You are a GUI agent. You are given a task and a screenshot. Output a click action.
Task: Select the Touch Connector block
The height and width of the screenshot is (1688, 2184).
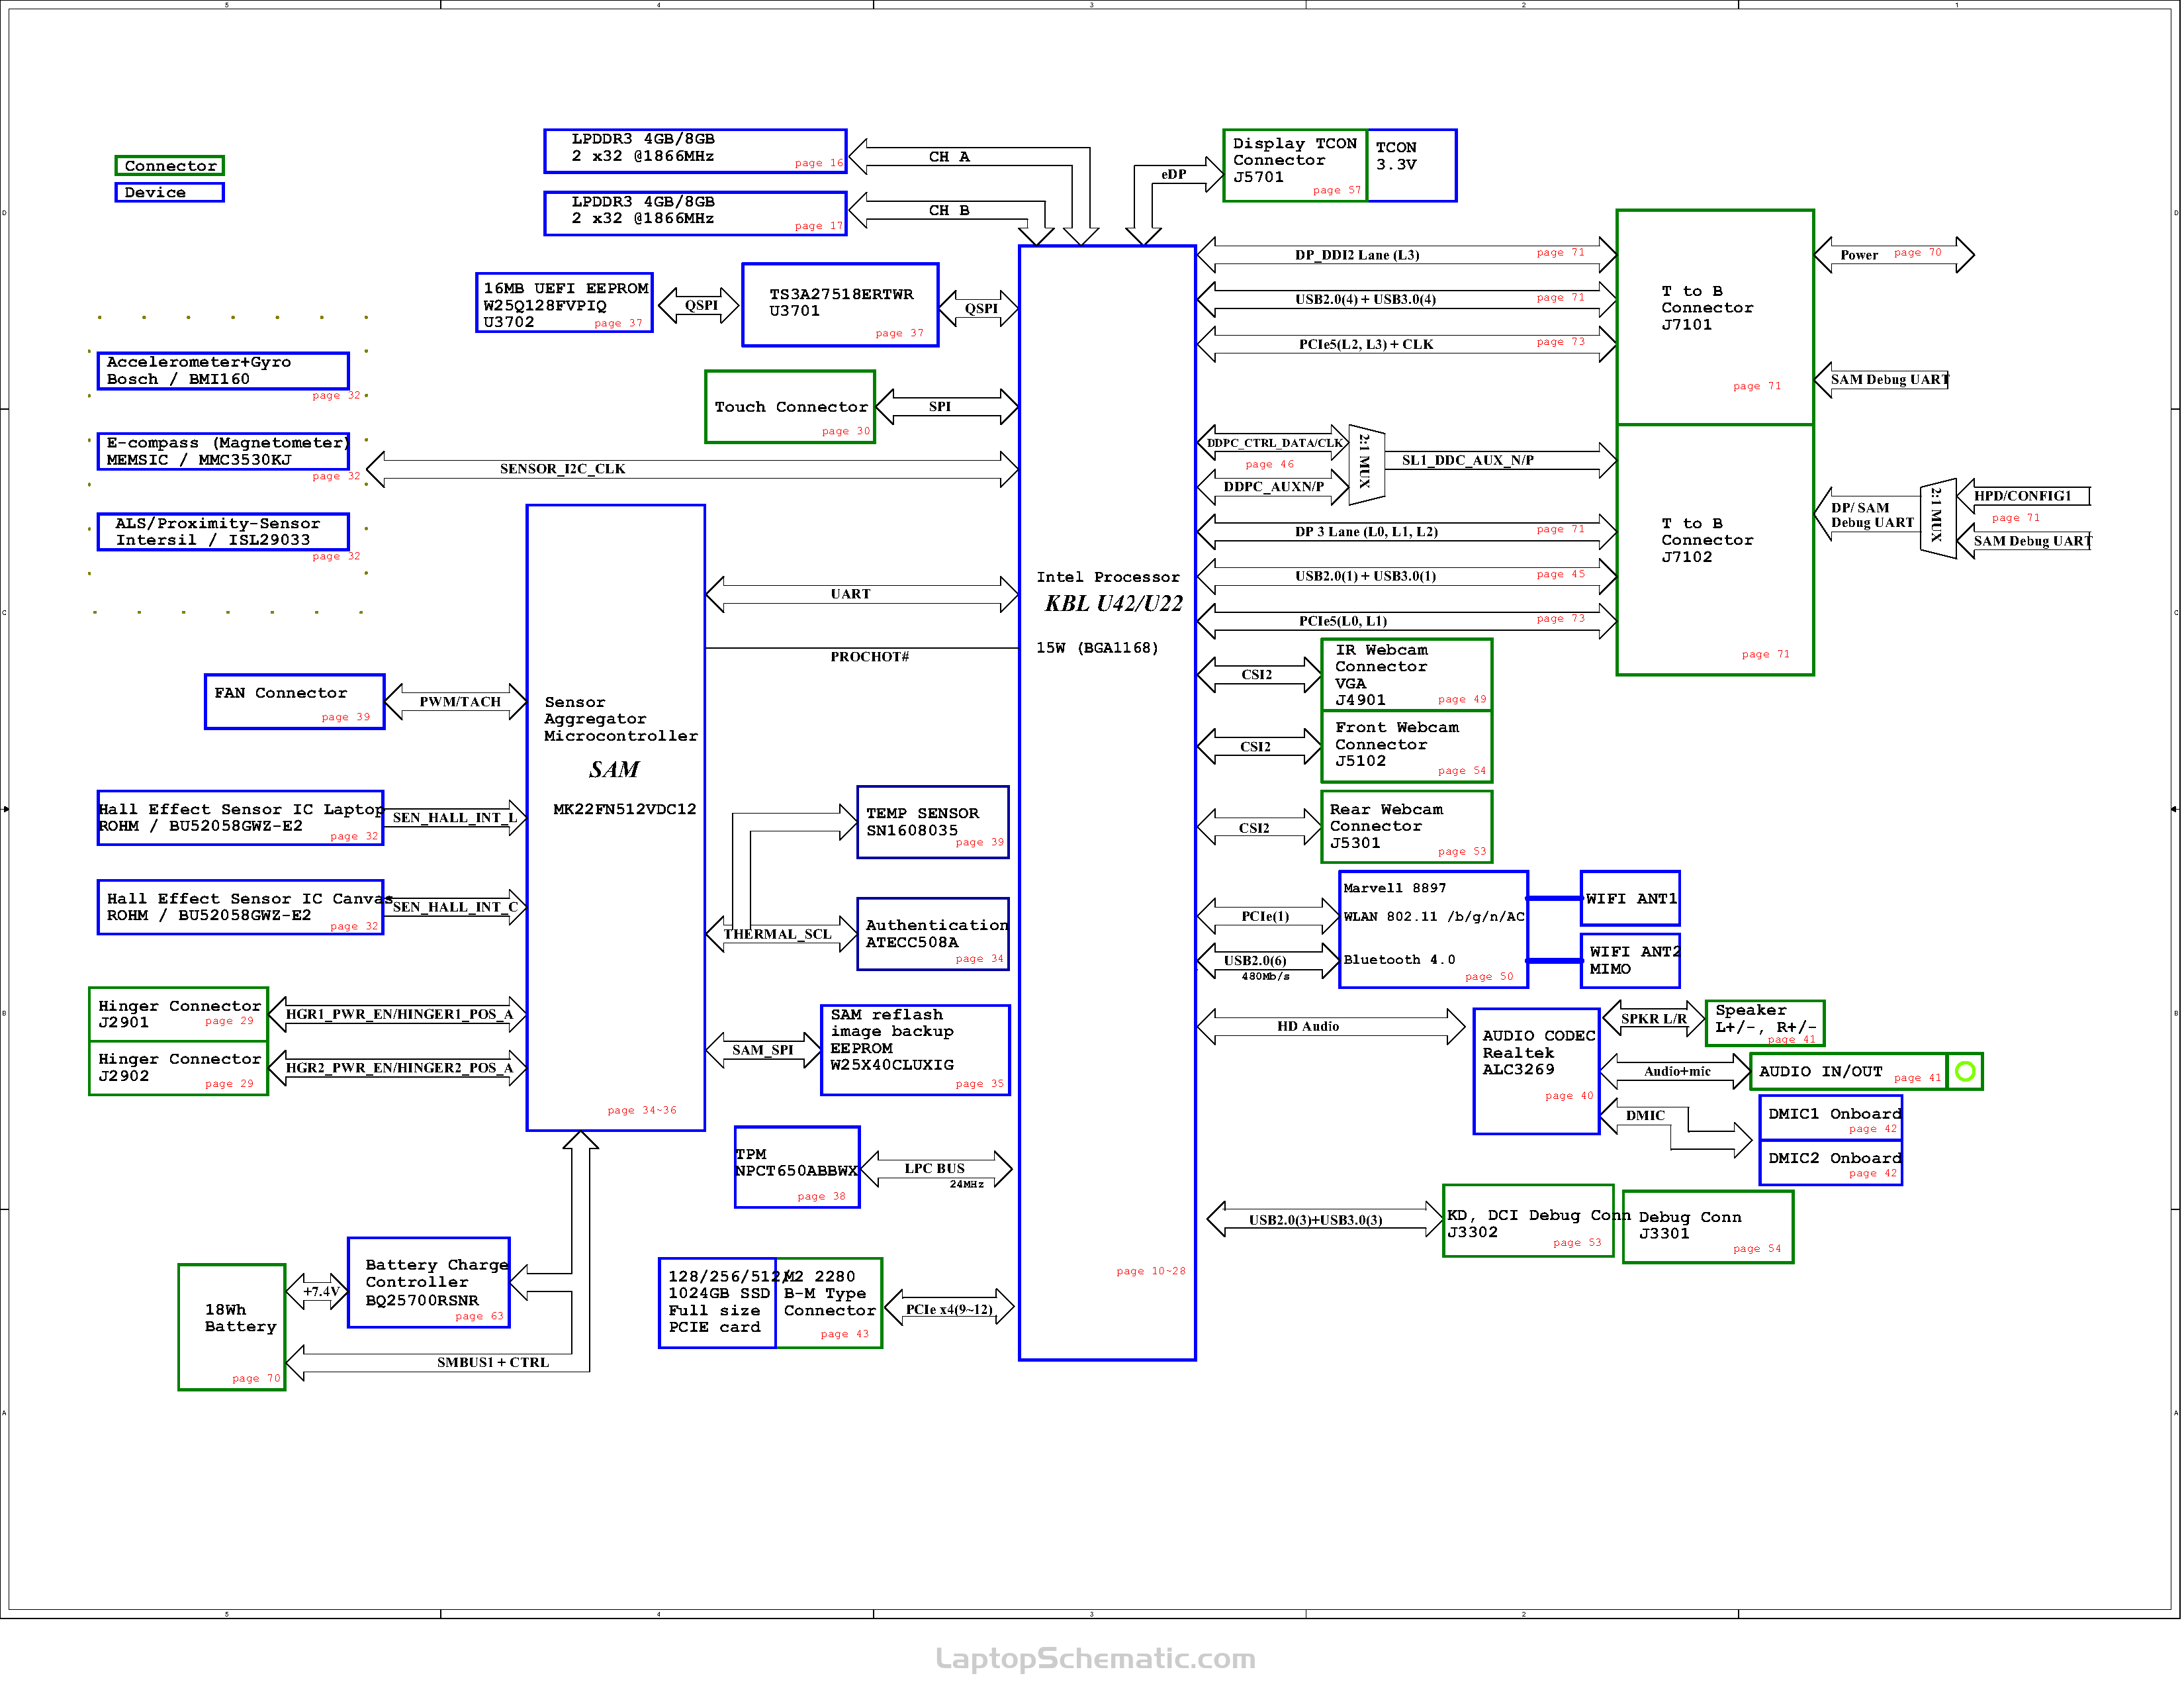(x=790, y=406)
